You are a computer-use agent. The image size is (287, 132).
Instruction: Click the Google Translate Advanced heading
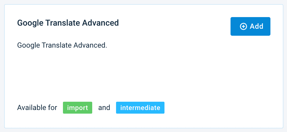pyautogui.click(x=68, y=23)
